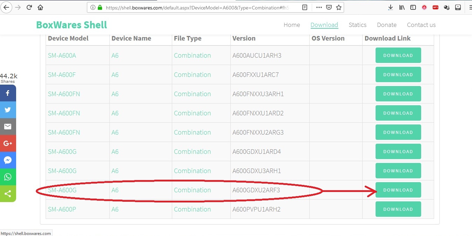Open Combination link in the SM-A600F row
Image resolution: width=472 pixels, height=236 pixels.
point(192,74)
